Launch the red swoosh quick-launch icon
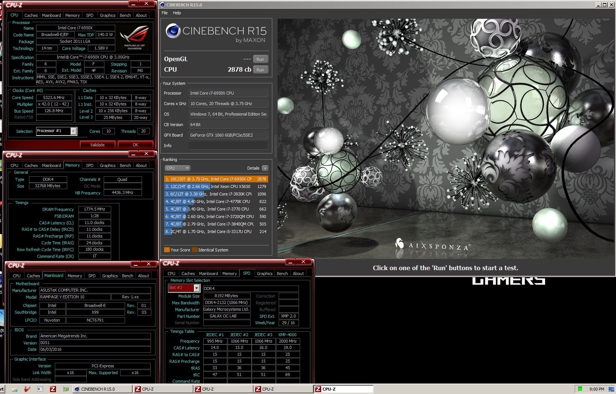Image resolution: width=616 pixels, height=394 pixels. (27, 389)
